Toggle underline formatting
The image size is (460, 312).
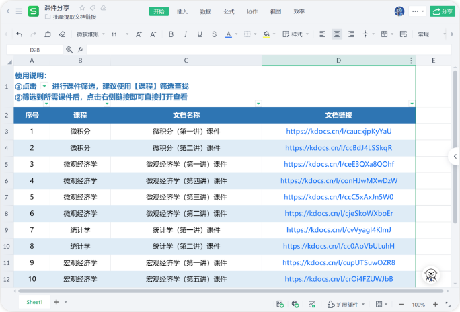pos(199,34)
